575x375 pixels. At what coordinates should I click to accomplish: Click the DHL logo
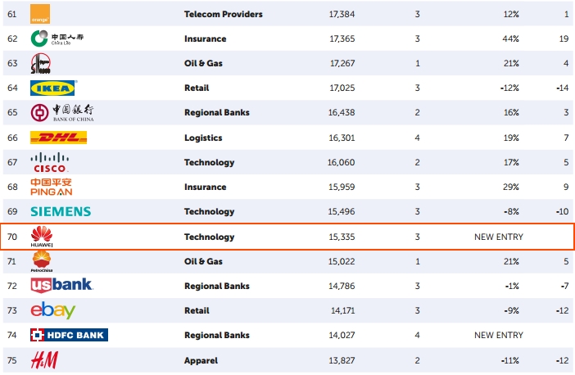(58, 138)
